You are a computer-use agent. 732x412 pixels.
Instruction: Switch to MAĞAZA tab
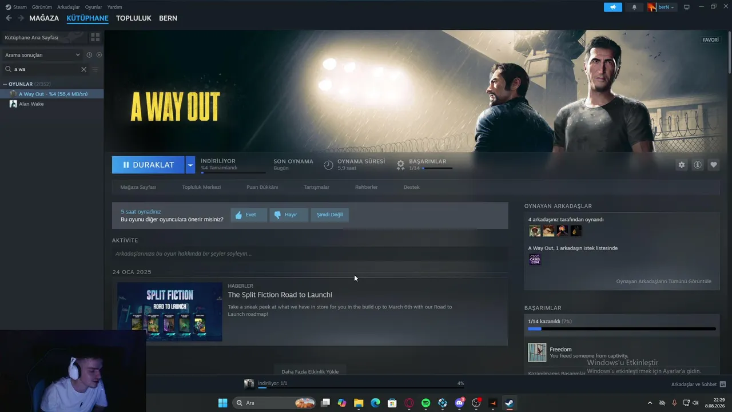(44, 18)
